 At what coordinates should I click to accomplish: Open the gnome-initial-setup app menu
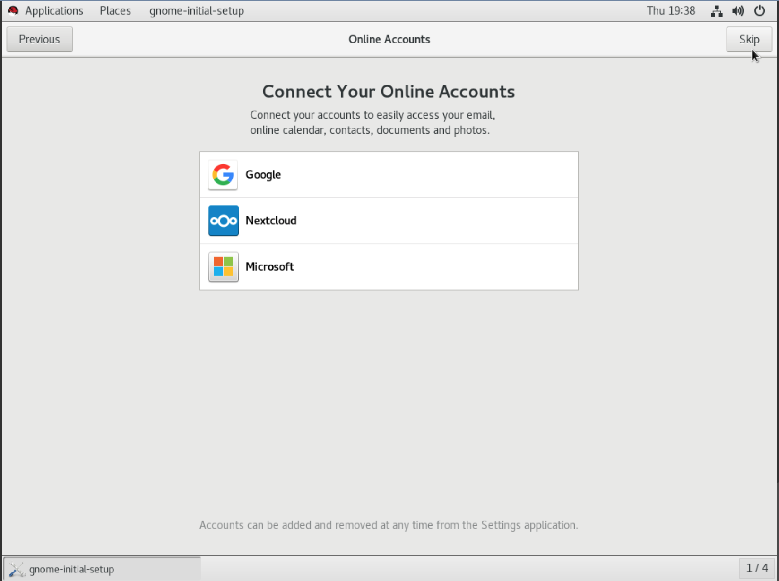[197, 11]
